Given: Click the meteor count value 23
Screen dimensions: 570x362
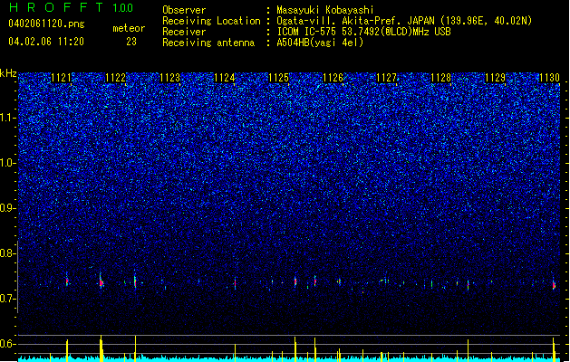Looking at the screenshot, I should [x=131, y=42].
